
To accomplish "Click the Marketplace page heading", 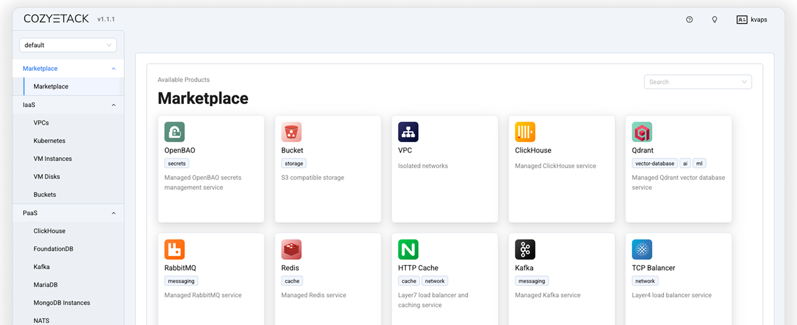I will point(203,98).
